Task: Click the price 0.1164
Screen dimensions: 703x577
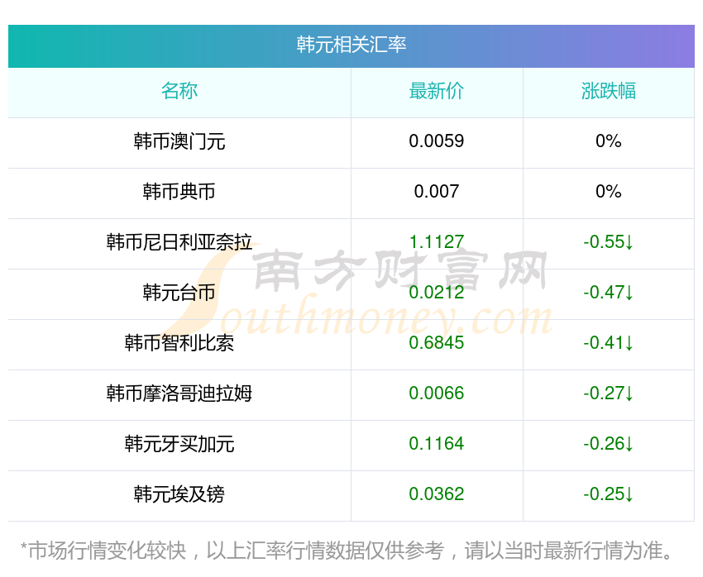Action: (x=436, y=444)
